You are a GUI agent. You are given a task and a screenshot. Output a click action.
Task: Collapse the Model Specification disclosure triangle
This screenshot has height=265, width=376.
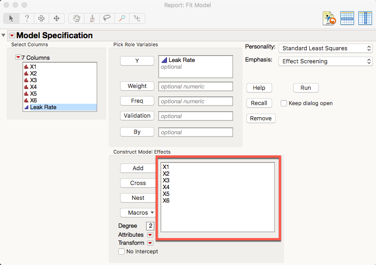point(4,35)
